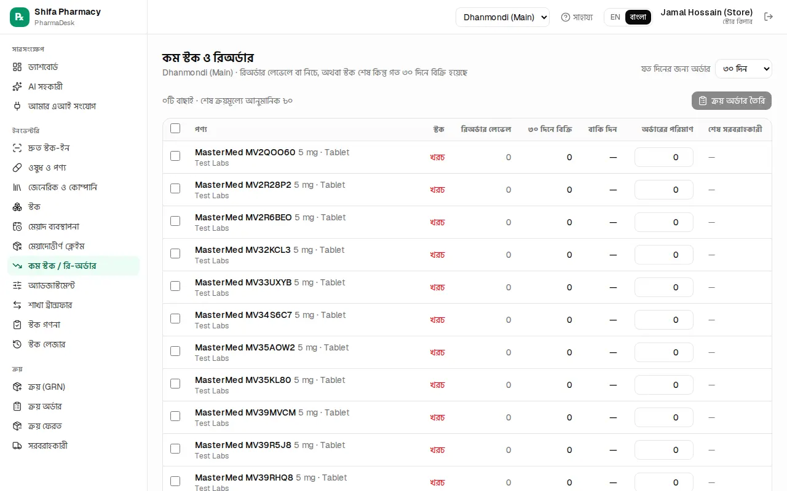
Task: Click the জেনেরিক ও কোম্পানি library icon
Action: coord(17,187)
